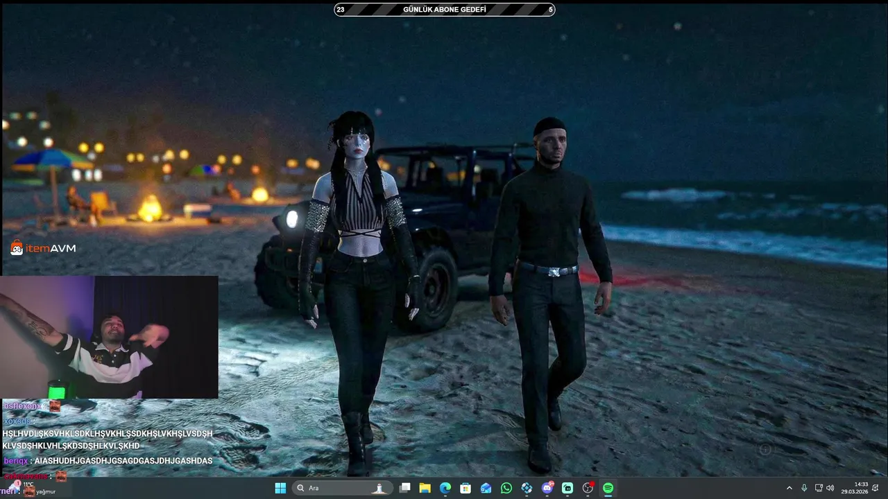This screenshot has width=888, height=499.
Task: Open network settings tray icon
Action: point(819,488)
